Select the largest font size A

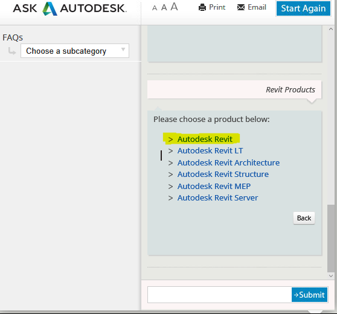tap(174, 7)
